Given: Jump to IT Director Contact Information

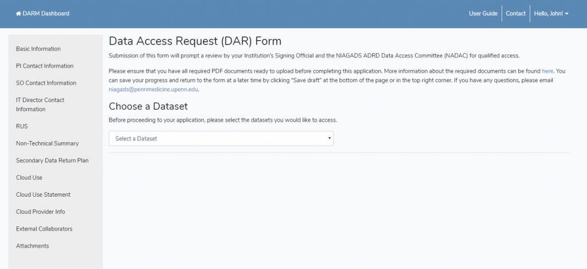Looking at the screenshot, I should pos(40,104).
